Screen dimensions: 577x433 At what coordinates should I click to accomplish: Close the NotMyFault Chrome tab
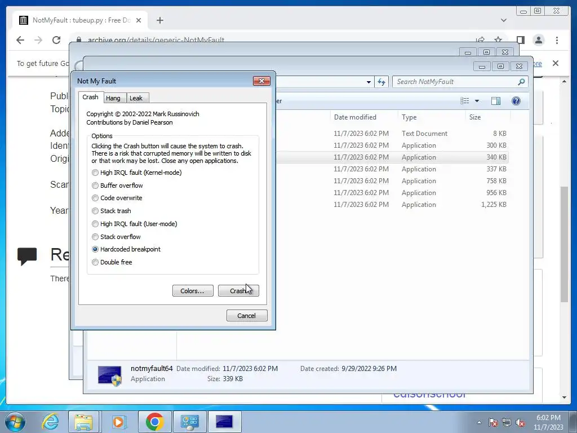point(139,20)
